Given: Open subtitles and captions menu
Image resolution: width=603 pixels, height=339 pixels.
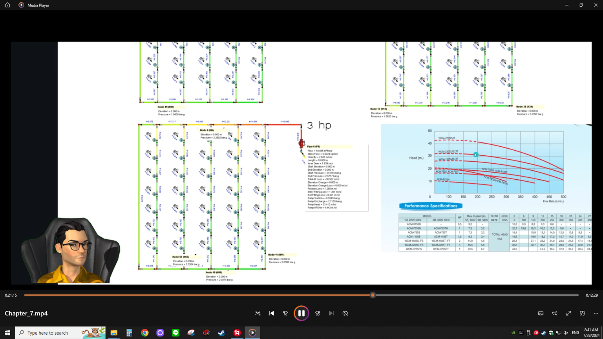Looking at the screenshot, I should [541, 313].
